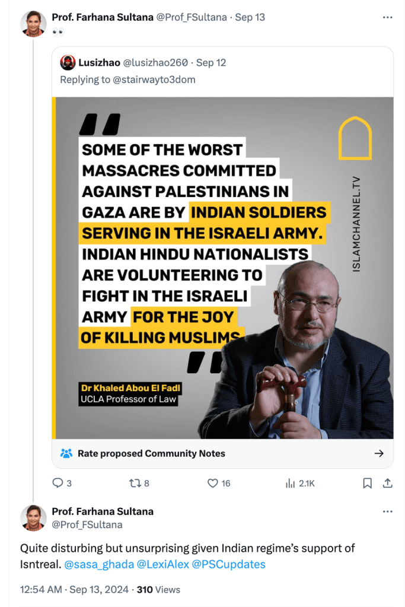The width and height of the screenshot is (405, 607).
Task: Open the quoted Islam Channel image
Action: (223, 267)
